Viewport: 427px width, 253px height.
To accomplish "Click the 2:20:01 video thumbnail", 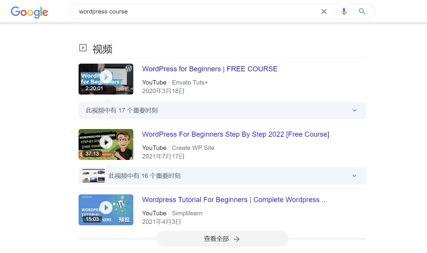I will (x=106, y=79).
